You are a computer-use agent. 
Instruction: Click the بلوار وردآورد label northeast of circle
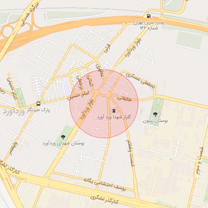[133, 48]
